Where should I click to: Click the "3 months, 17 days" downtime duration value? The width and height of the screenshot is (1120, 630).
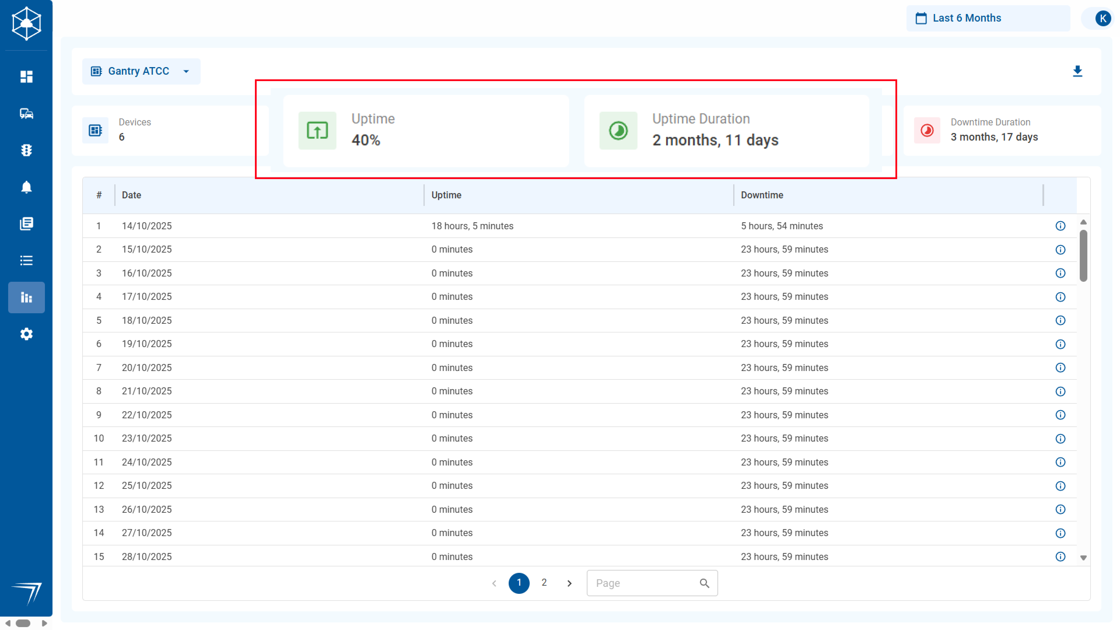(x=994, y=137)
